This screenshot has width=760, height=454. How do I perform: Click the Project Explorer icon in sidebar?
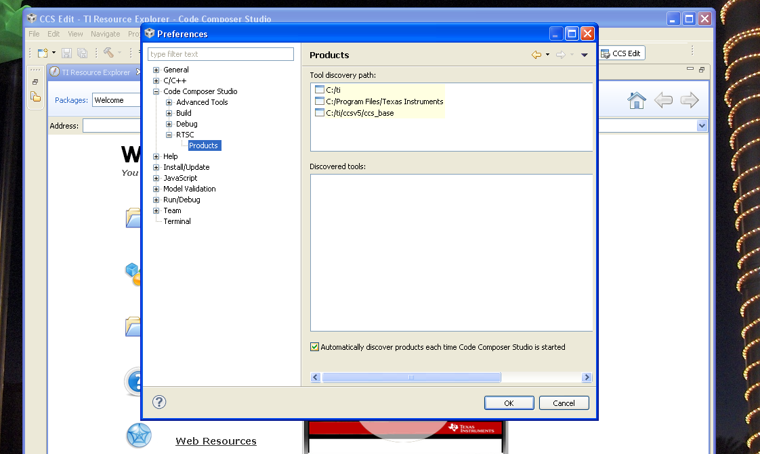point(35,96)
